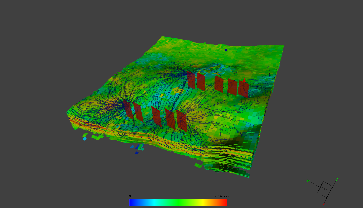363x208 pixels.
Task: Select the red tip of the orientation axis
Action: [x=323, y=204]
